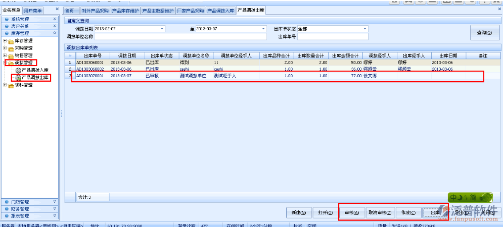Click the 库存管理 folder icon
The width and height of the screenshot is (503, 227).
point(11,40)
